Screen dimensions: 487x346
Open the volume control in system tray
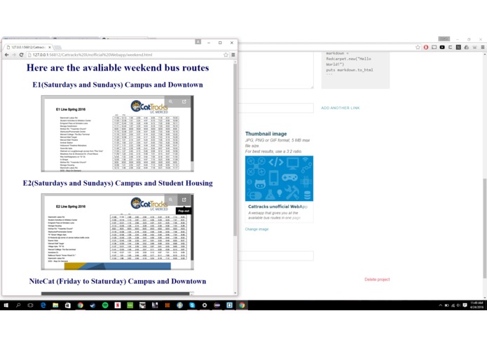click(x=458, y=305)
